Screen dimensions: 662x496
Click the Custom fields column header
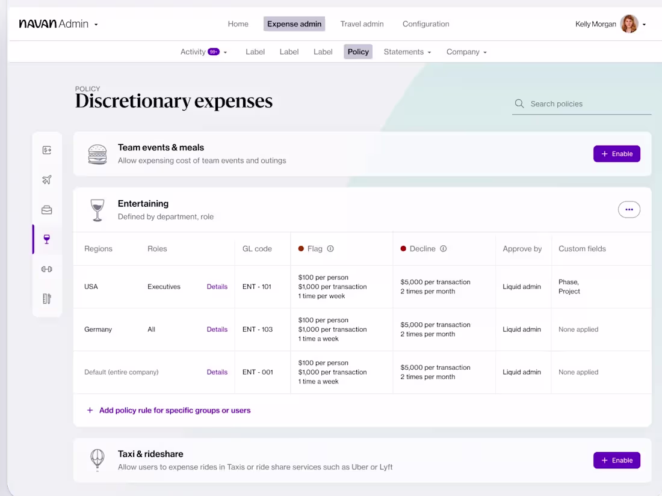coord(582,249)
